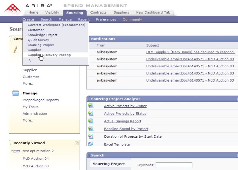Screen dimensions: 238x170
Task: Open Duration of Projects by Start Date report
Action: coord(133,136)
